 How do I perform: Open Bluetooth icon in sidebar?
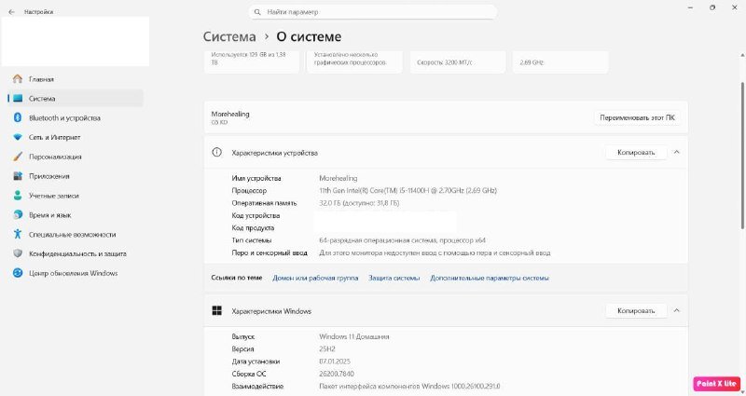click(18, 117)
